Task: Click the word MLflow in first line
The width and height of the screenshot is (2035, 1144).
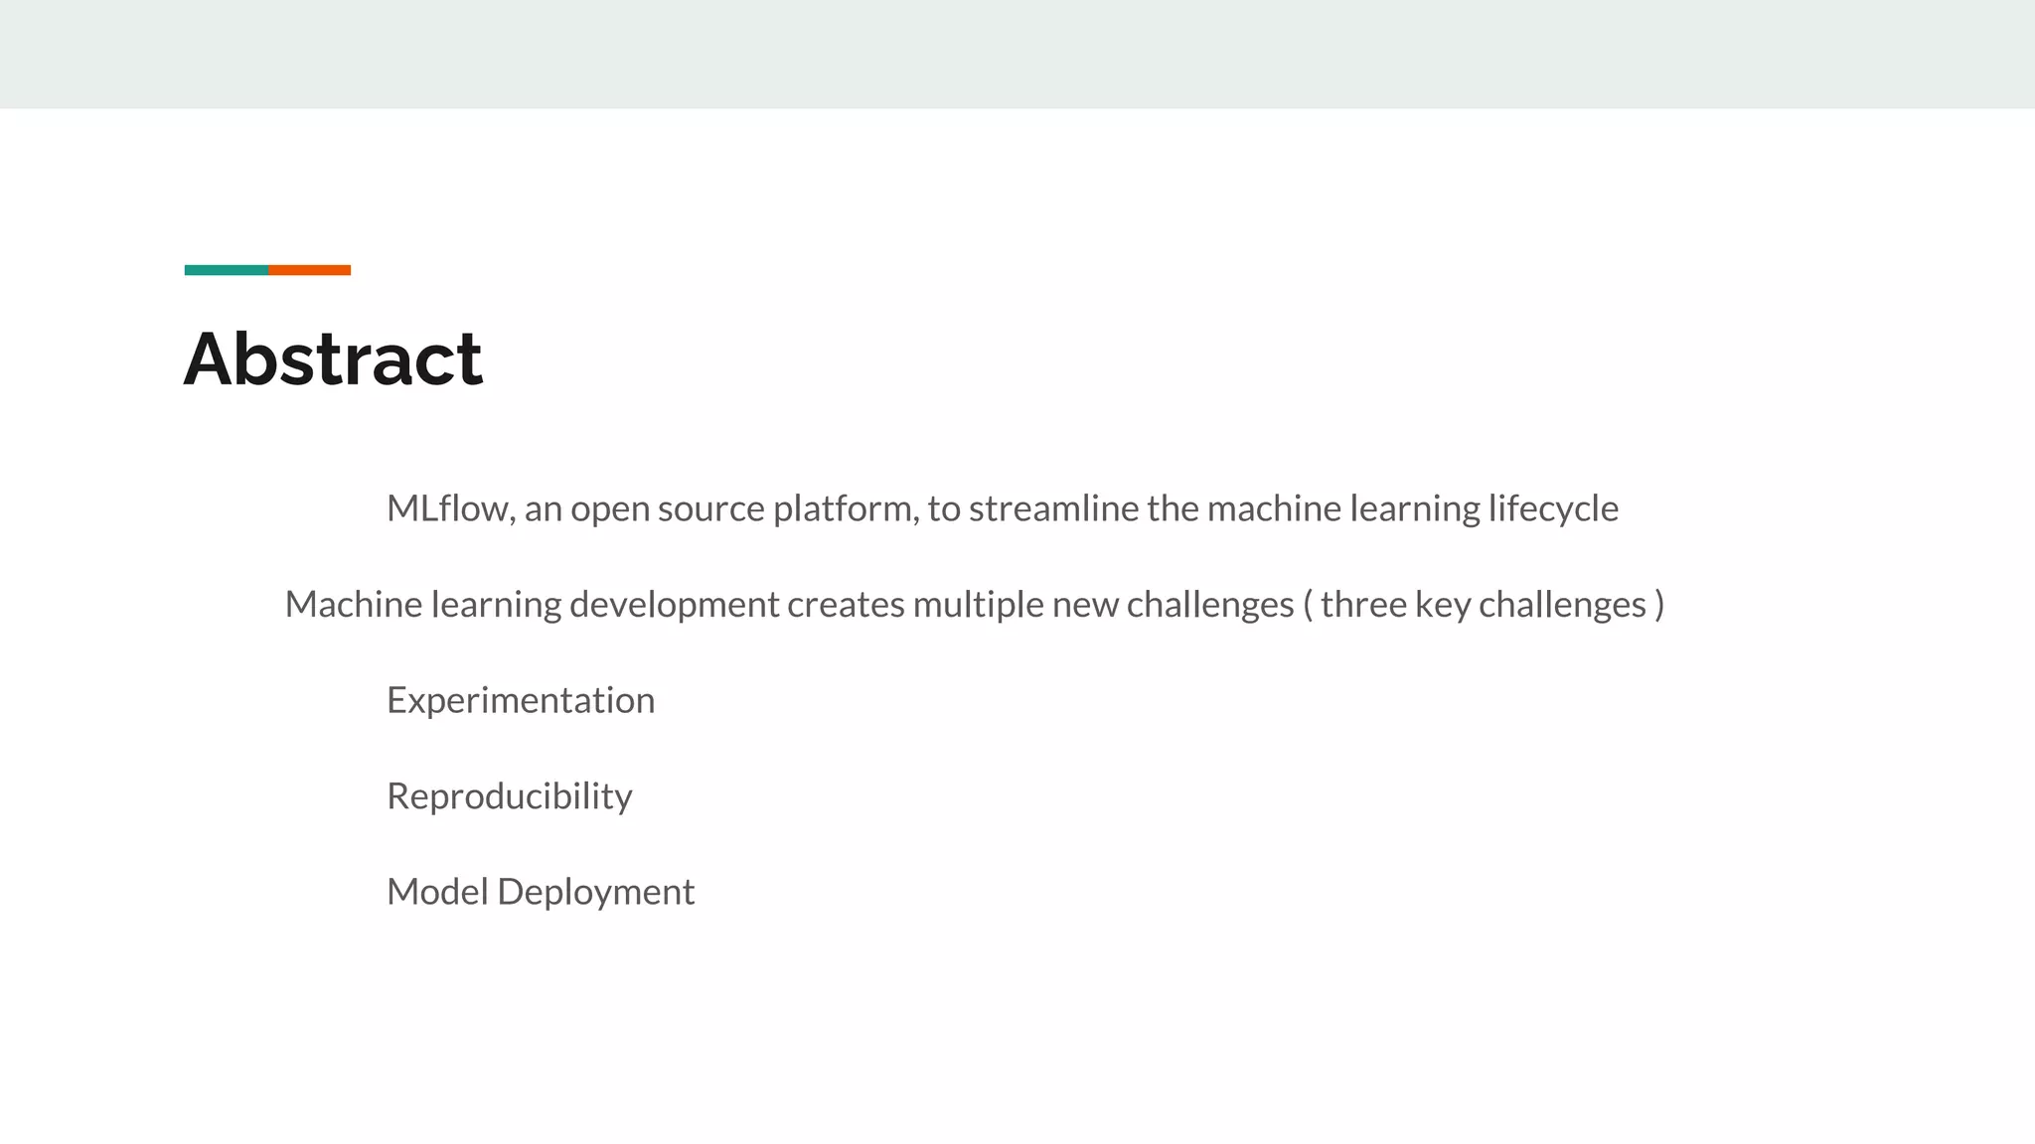Action: (448, 508)
